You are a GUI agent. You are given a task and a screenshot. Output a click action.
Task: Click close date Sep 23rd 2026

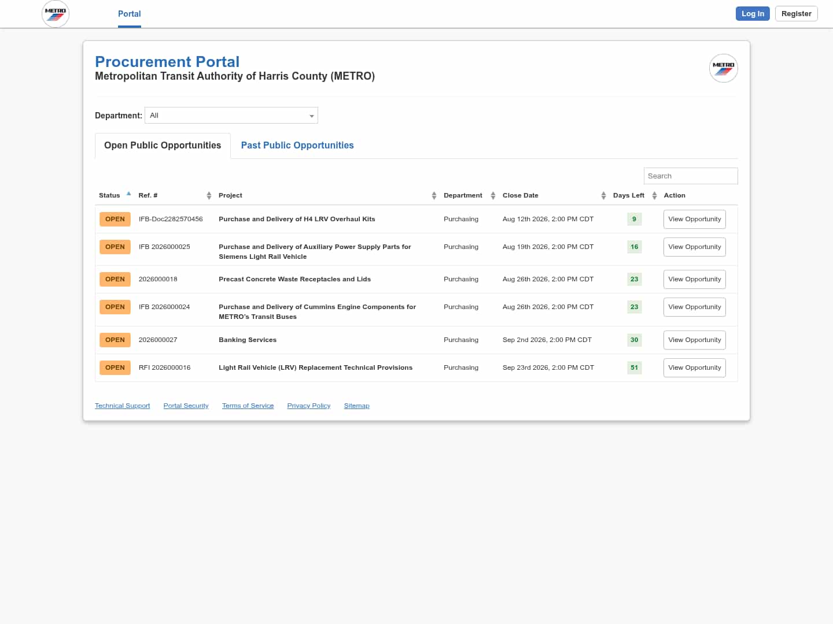[x=548, y=368]
